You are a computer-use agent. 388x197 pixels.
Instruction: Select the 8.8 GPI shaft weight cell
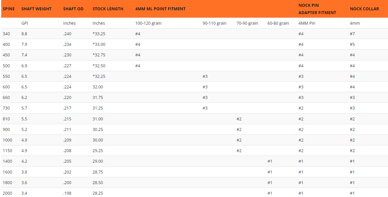click(x=24, y=34)
